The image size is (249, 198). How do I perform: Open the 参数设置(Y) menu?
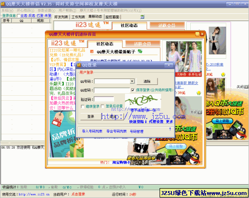[46, 10]
